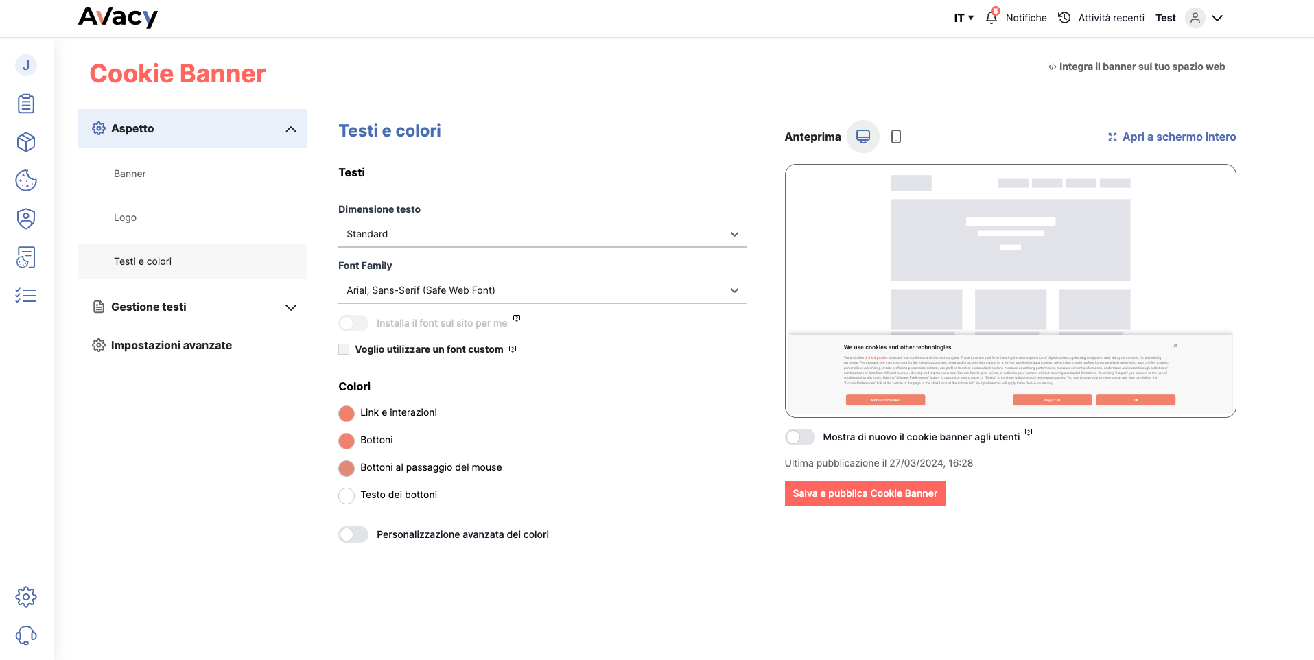1314x660 pixels.
Task: Pick the Bottoni color swatch
Action: coord(347,440)
